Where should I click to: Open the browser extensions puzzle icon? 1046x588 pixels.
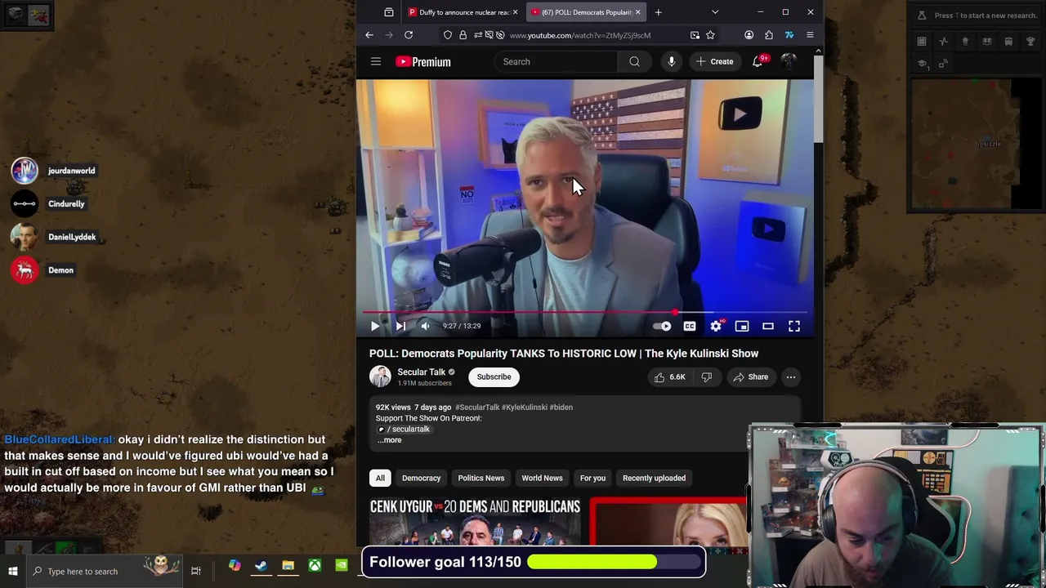coord(769,35)
